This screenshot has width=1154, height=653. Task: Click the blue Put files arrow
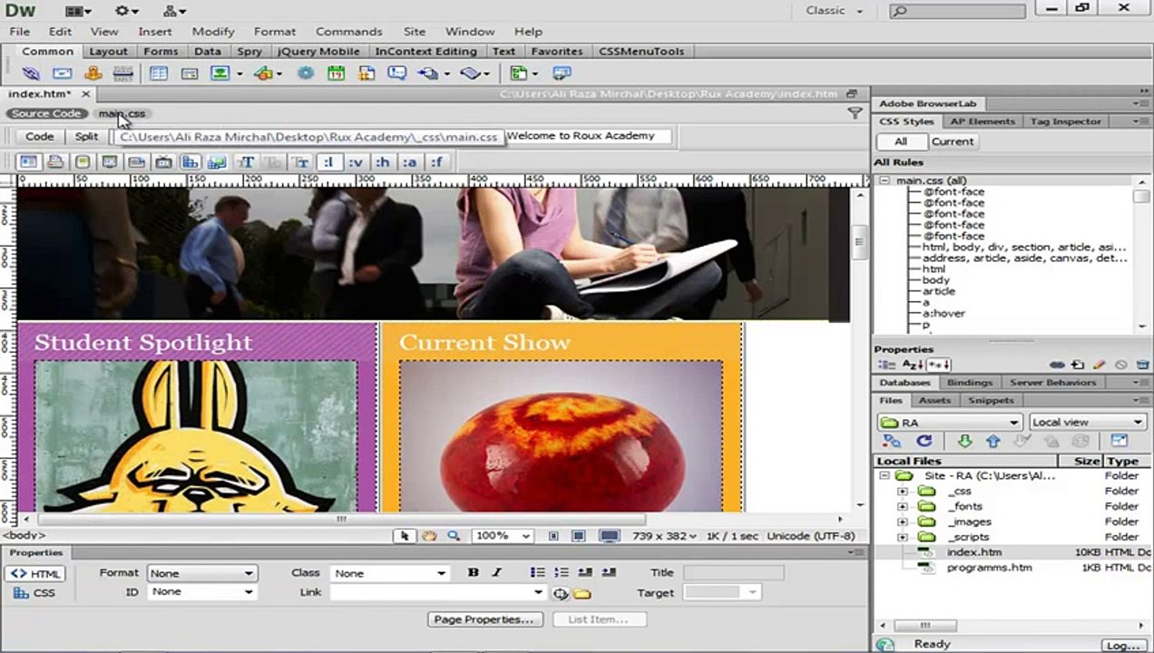pyautogui.click(x=993, y=441)
